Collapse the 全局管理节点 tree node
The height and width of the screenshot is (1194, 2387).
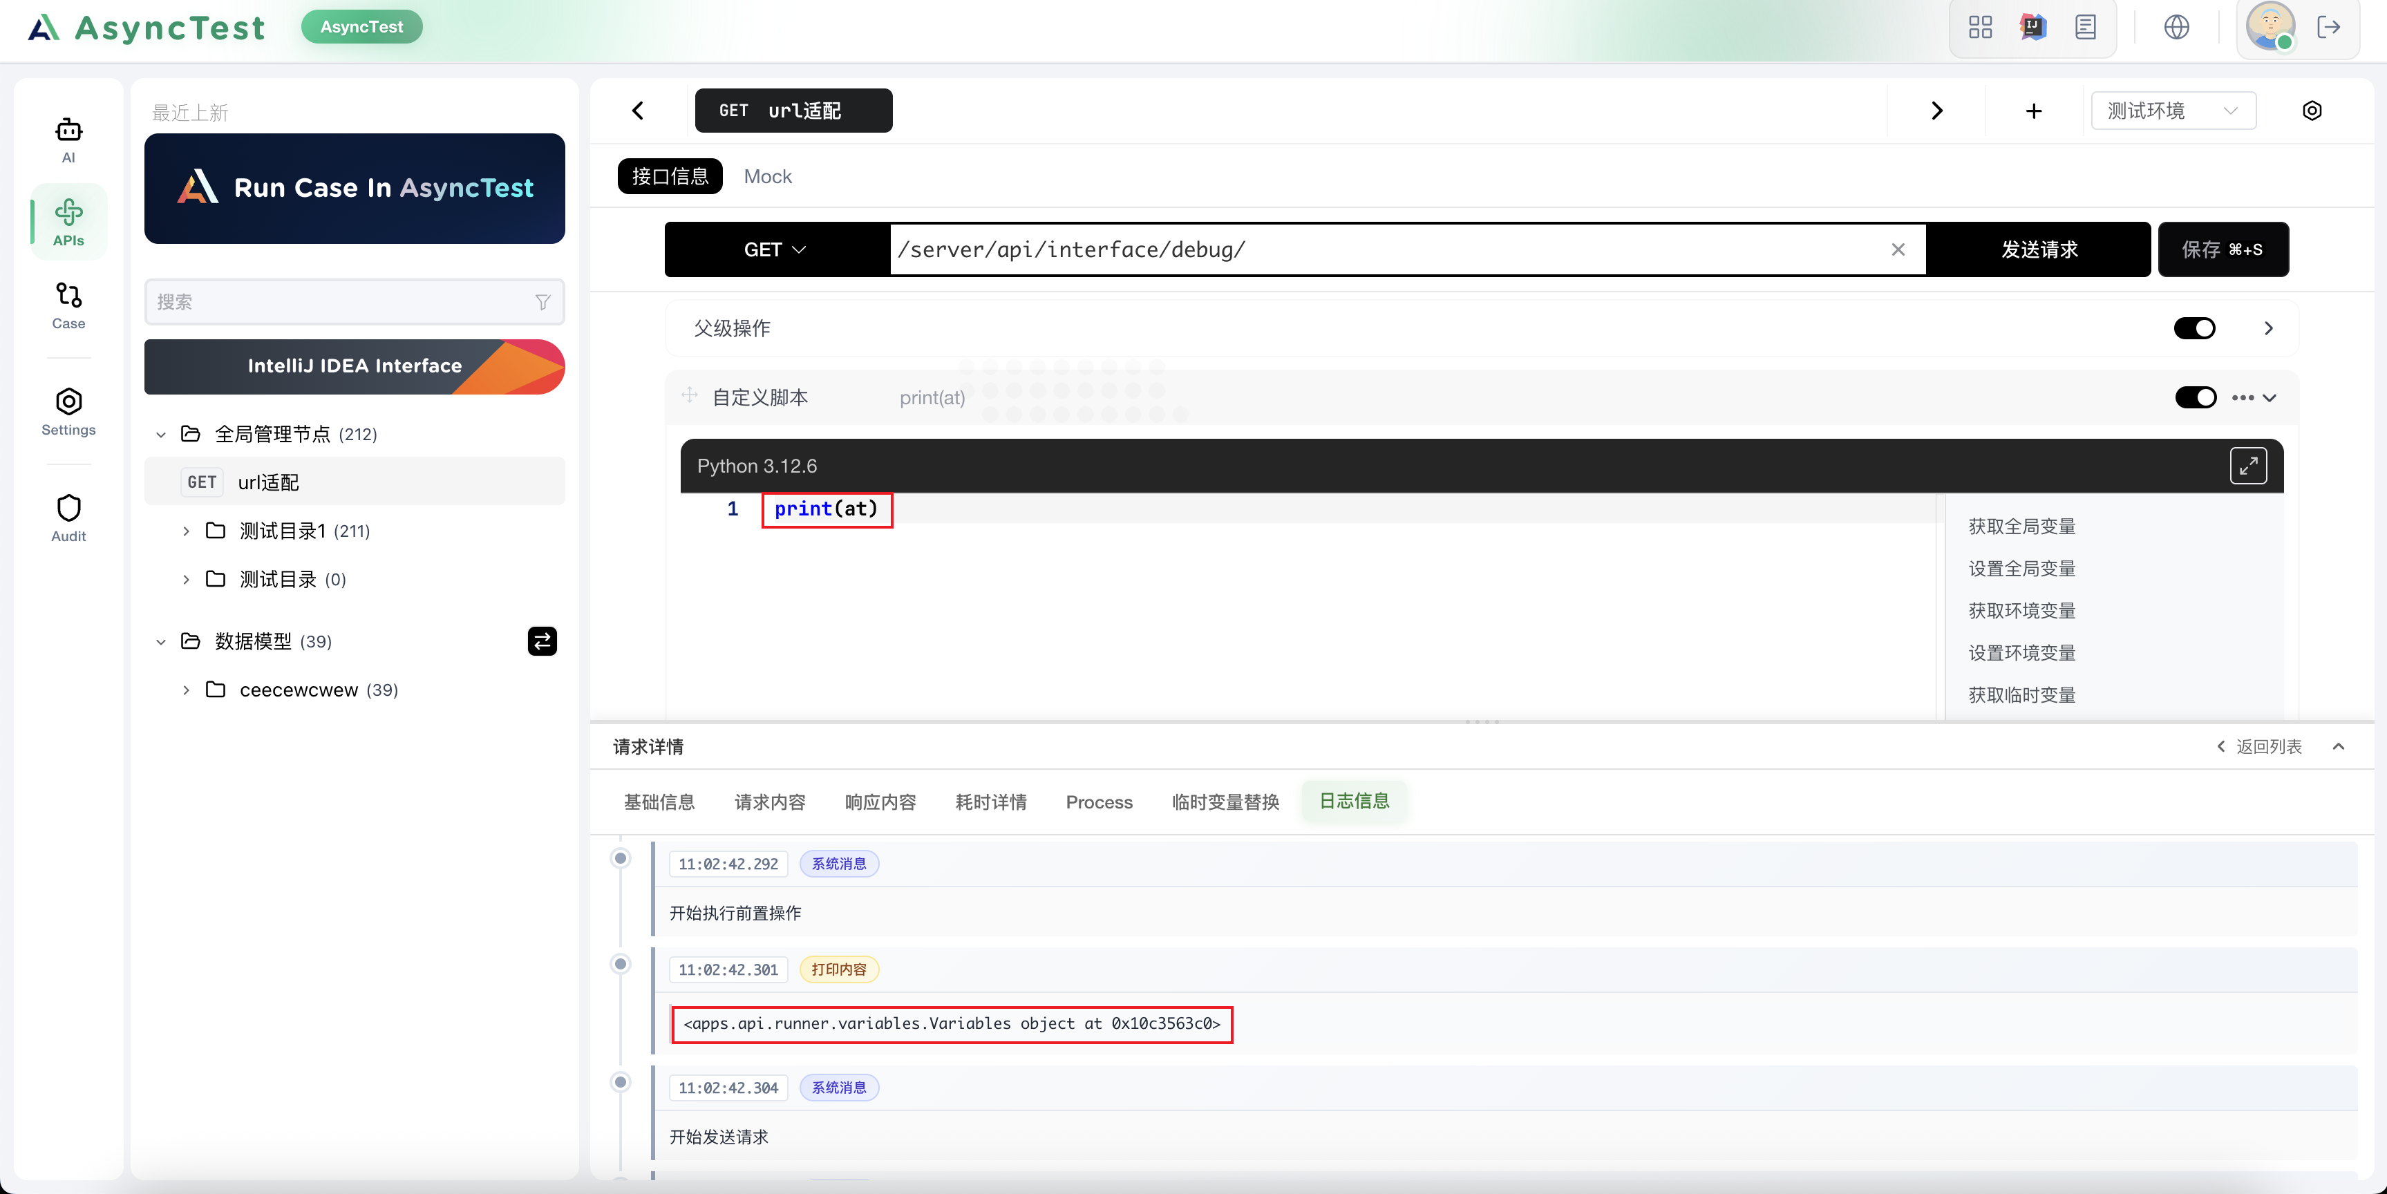point(161,435)
